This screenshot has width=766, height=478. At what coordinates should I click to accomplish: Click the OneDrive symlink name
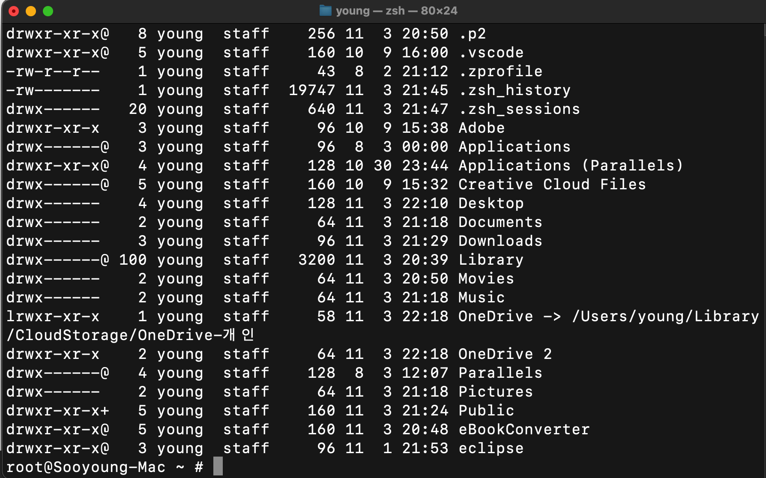(496, 317)
